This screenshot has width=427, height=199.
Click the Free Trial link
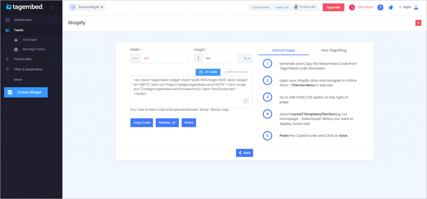282,7
